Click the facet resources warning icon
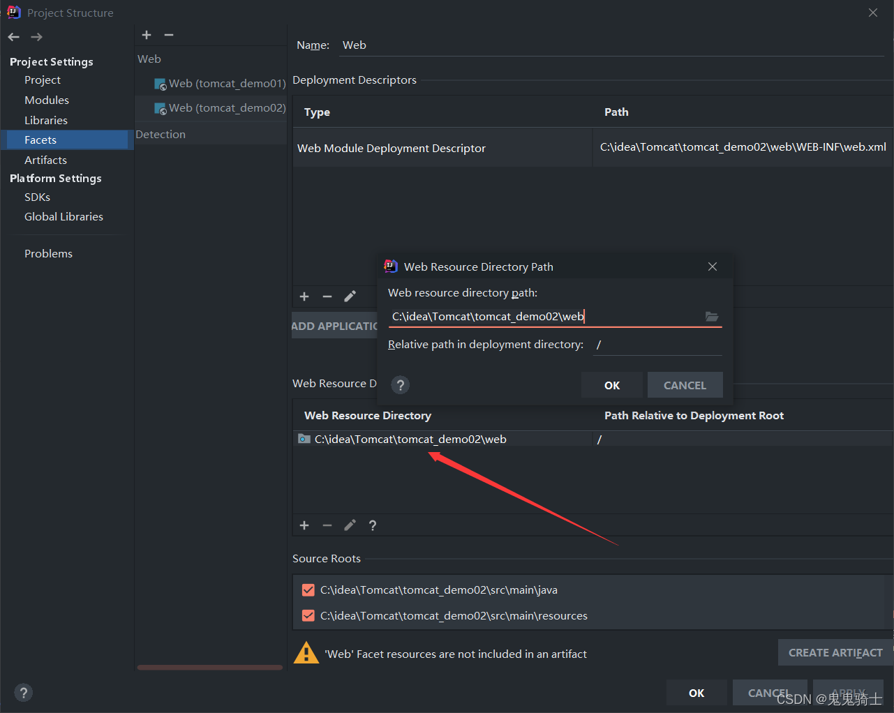 306,653
